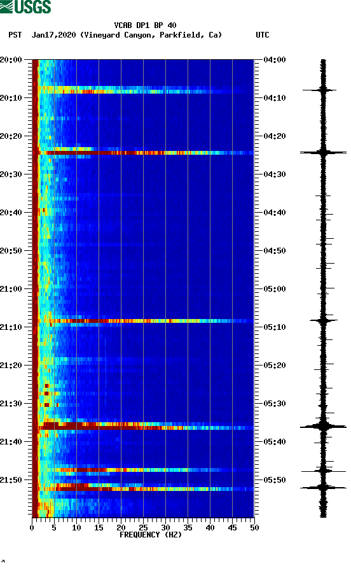351x568 pixels.
Task: Click the "40" frequency axis label
Action: pos(210,528)
